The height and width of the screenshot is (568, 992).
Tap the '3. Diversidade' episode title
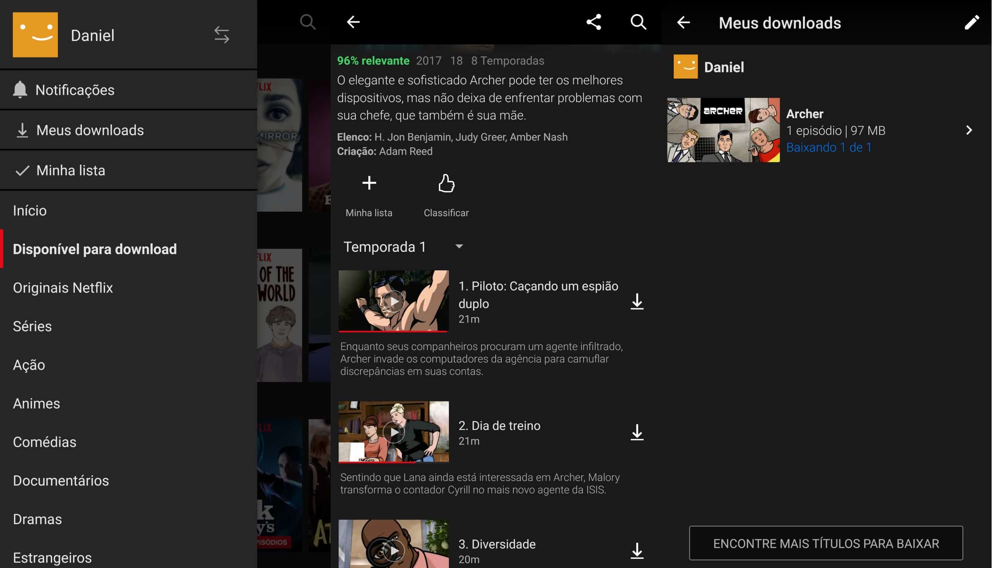click(x=497, y=544)
